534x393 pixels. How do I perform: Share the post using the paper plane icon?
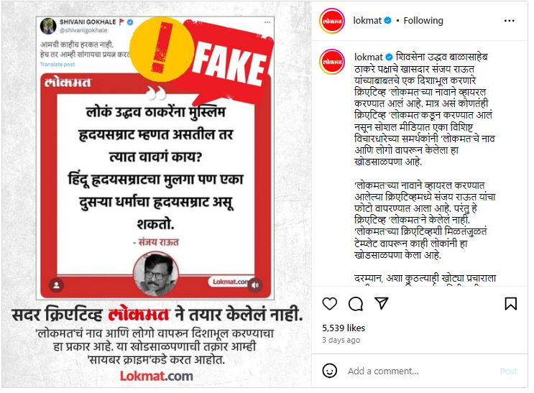click(382, 303)
